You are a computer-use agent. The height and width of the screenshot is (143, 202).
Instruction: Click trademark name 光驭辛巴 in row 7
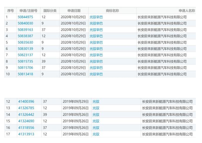[x=96, y=55]
